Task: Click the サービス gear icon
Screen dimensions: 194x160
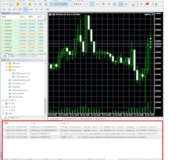Action: (6, 104)
